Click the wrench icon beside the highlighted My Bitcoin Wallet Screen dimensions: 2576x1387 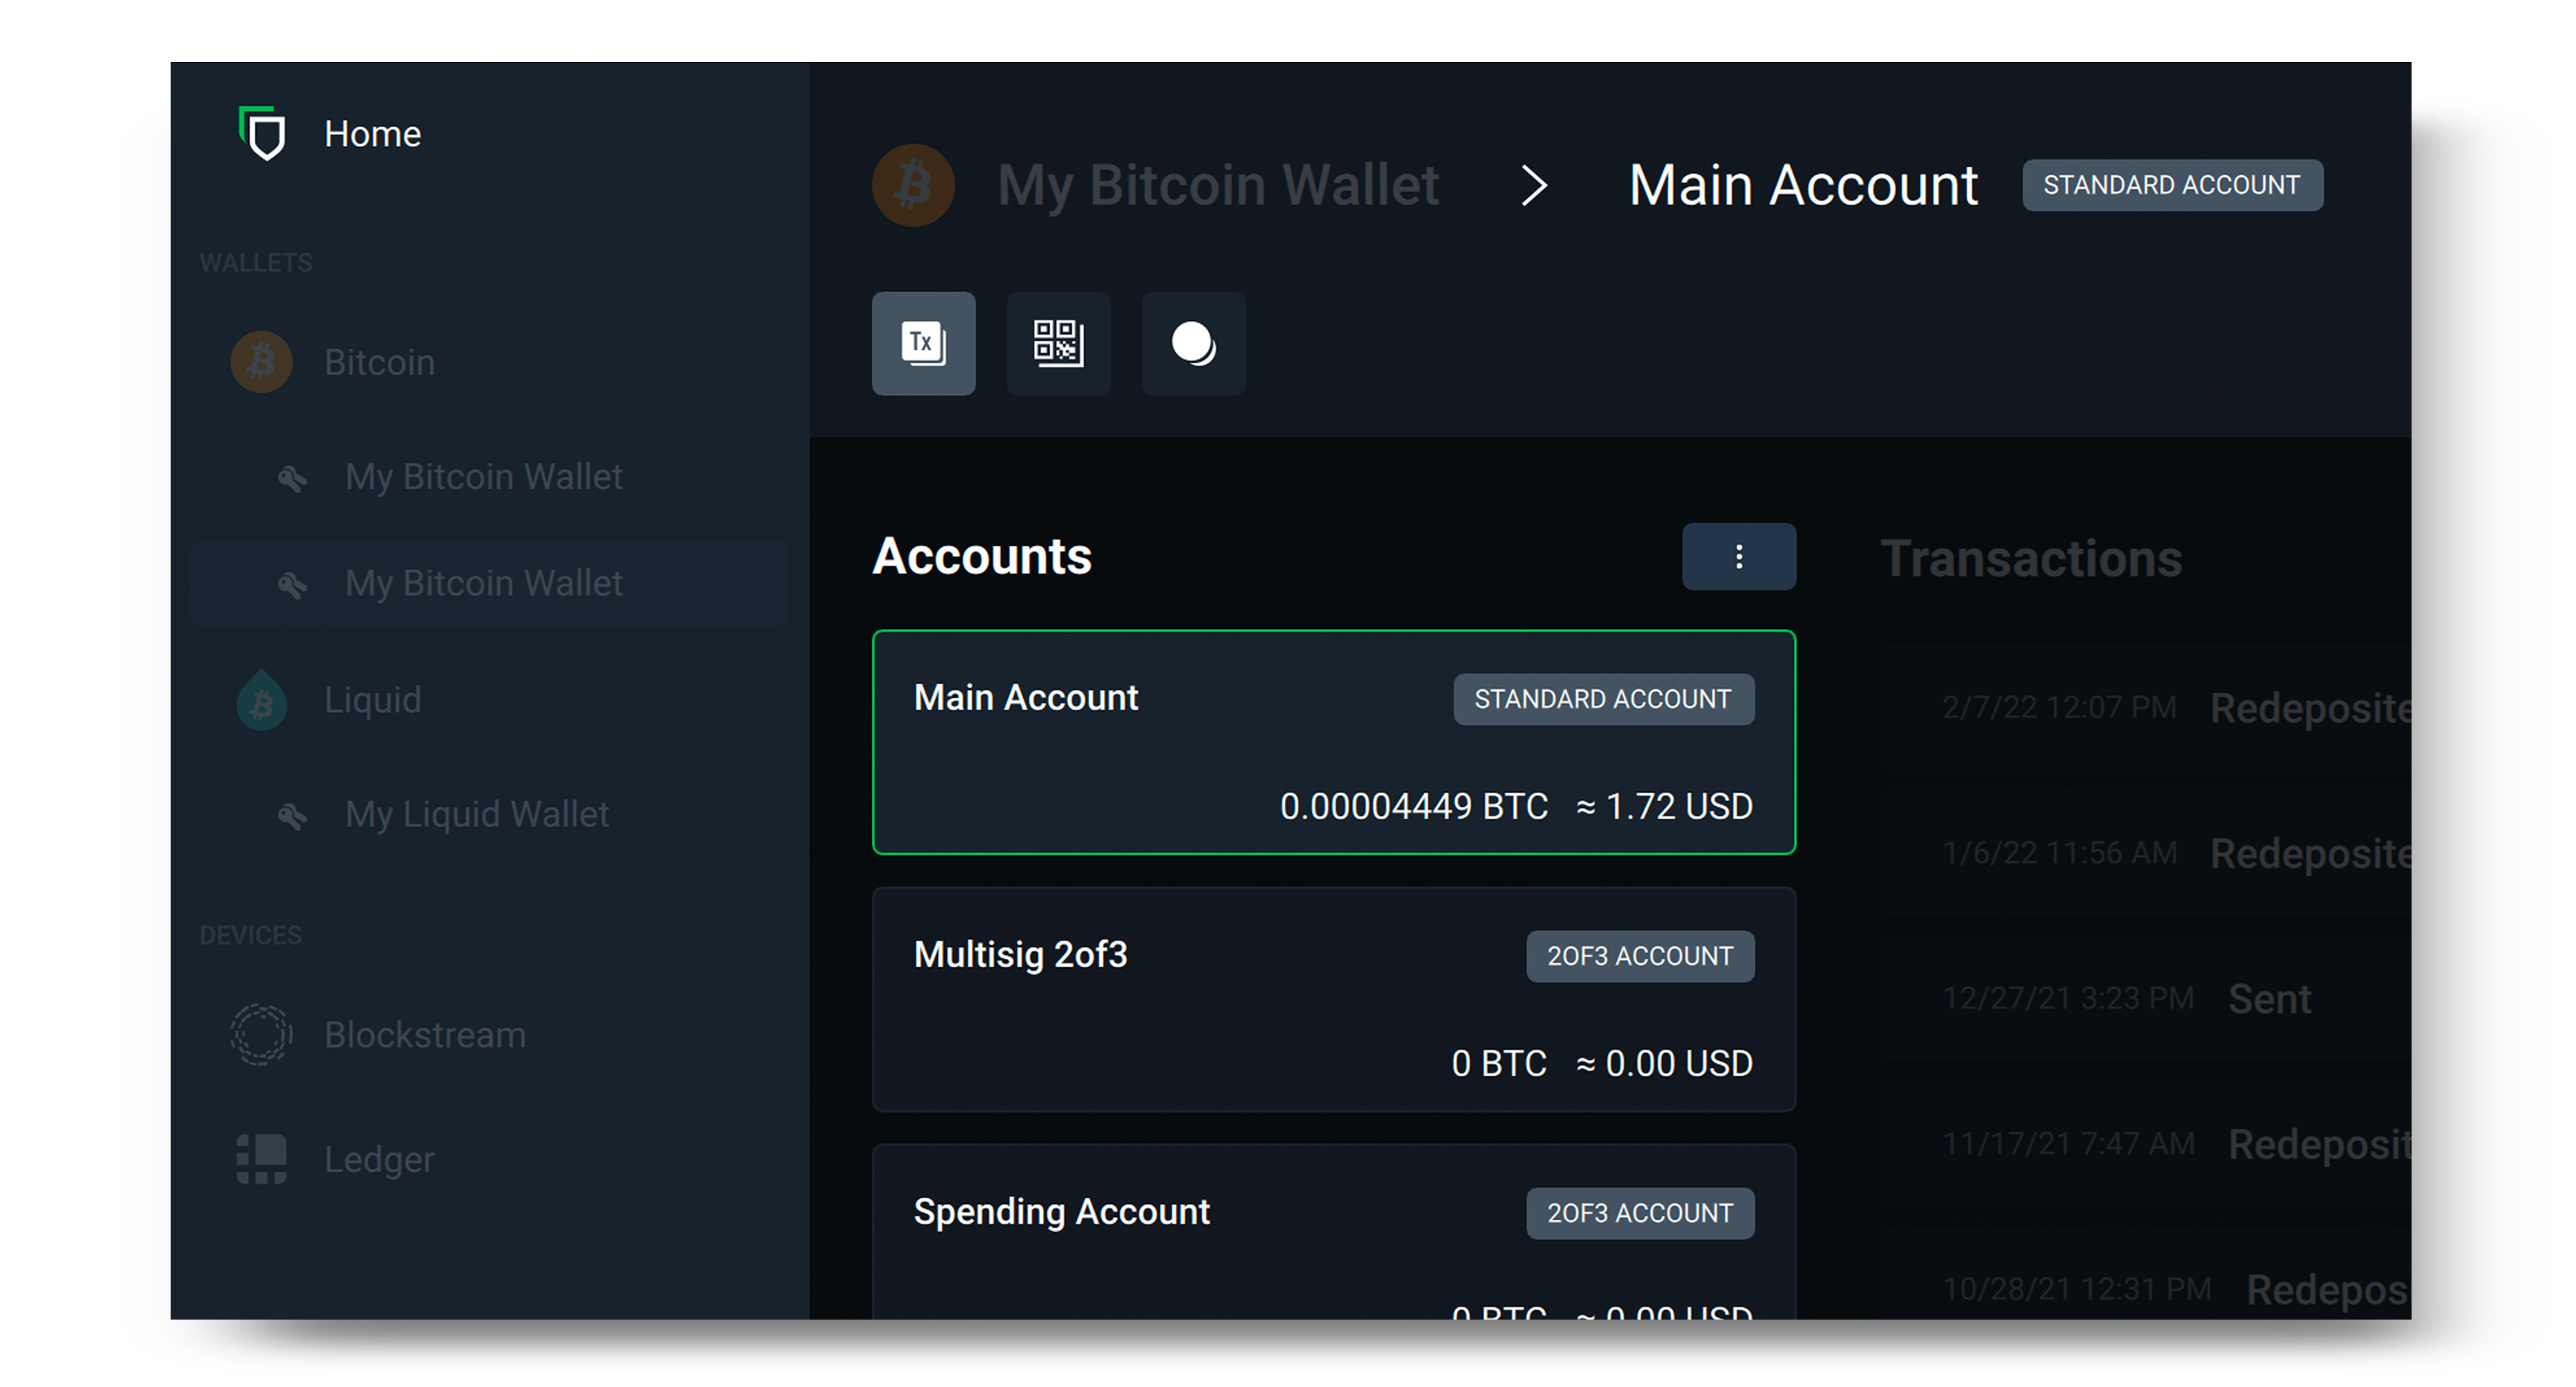point(292,583)
